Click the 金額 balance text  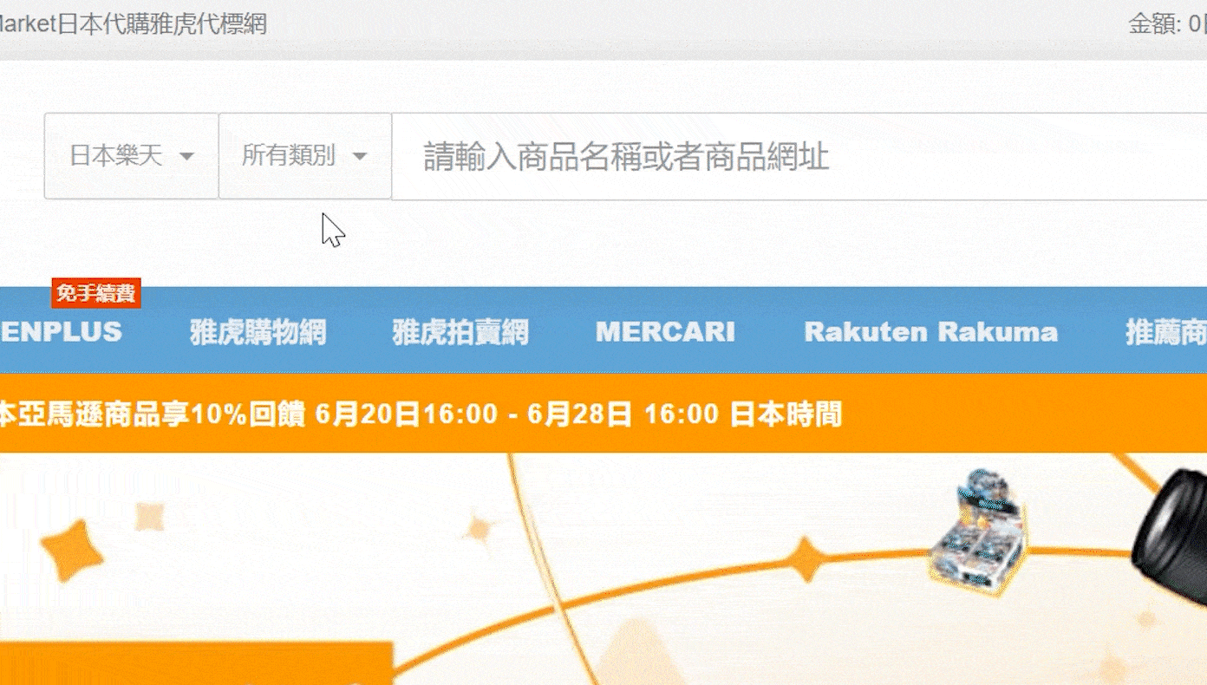click(1167, 24)
